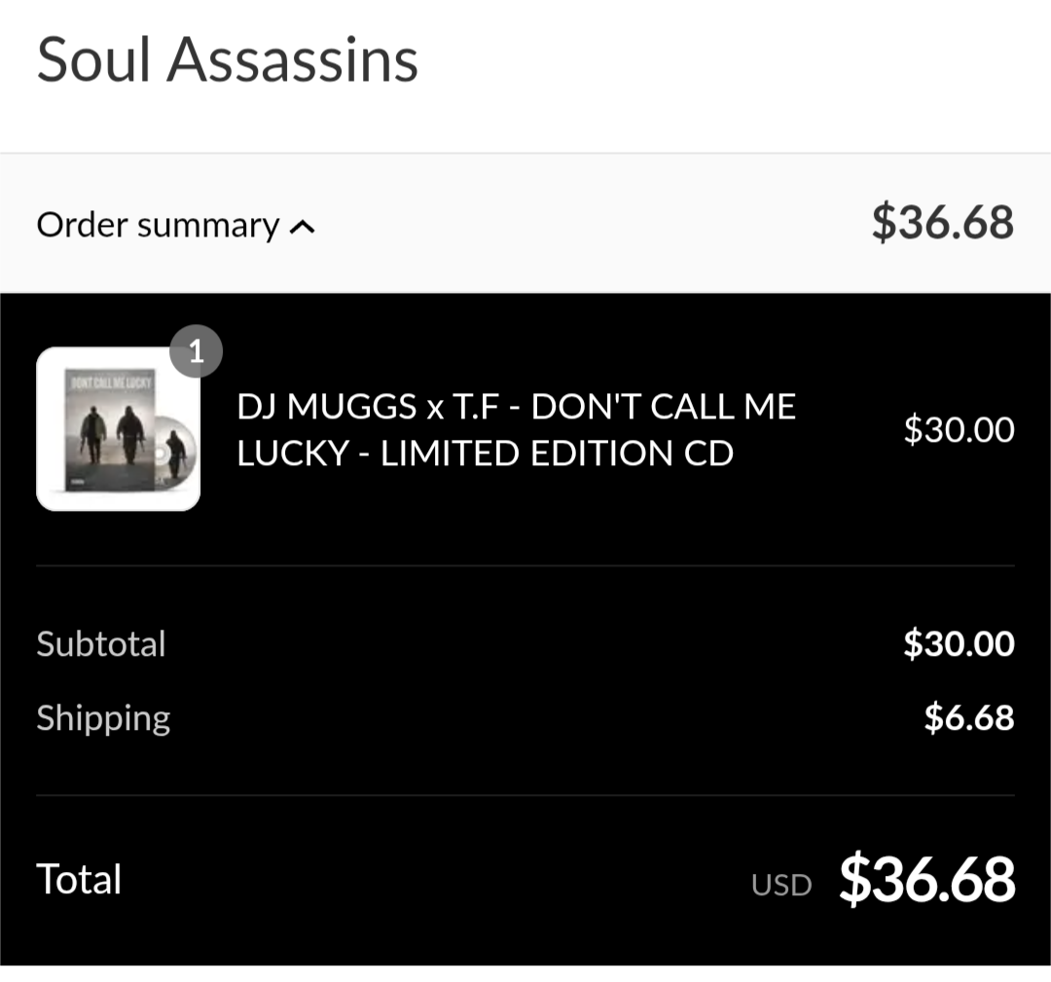Click the Shipping label
The height and width of the screenshot is (982, 1051).
point(104,718)
